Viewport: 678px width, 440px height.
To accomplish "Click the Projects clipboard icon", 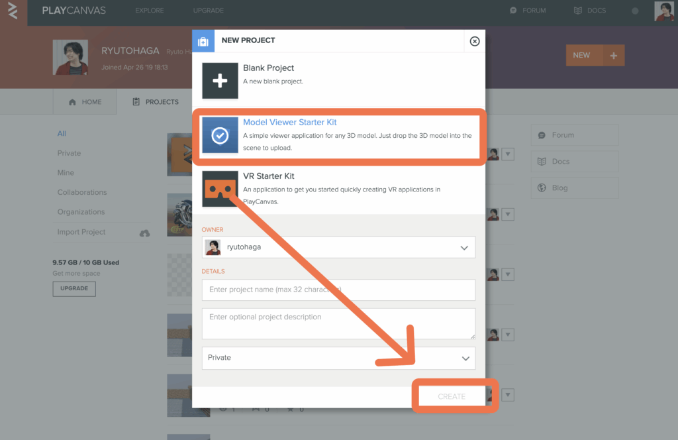I will pos(136,101).
